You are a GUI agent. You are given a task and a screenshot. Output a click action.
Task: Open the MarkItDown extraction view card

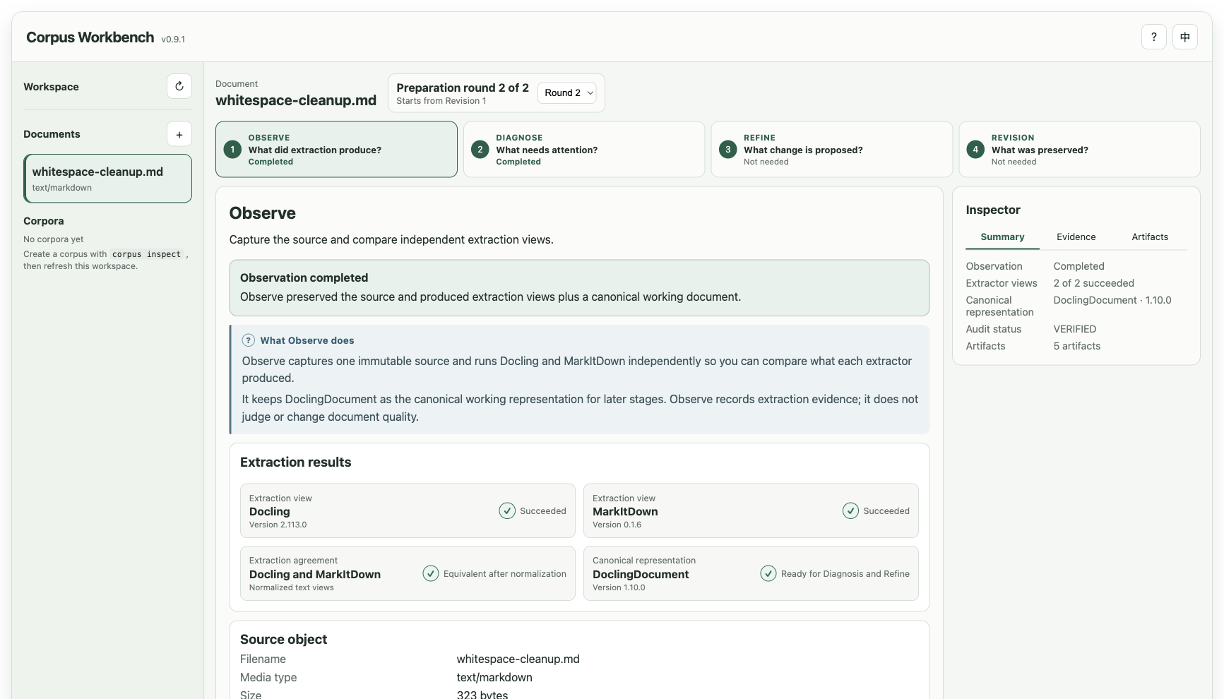point(751,510)
